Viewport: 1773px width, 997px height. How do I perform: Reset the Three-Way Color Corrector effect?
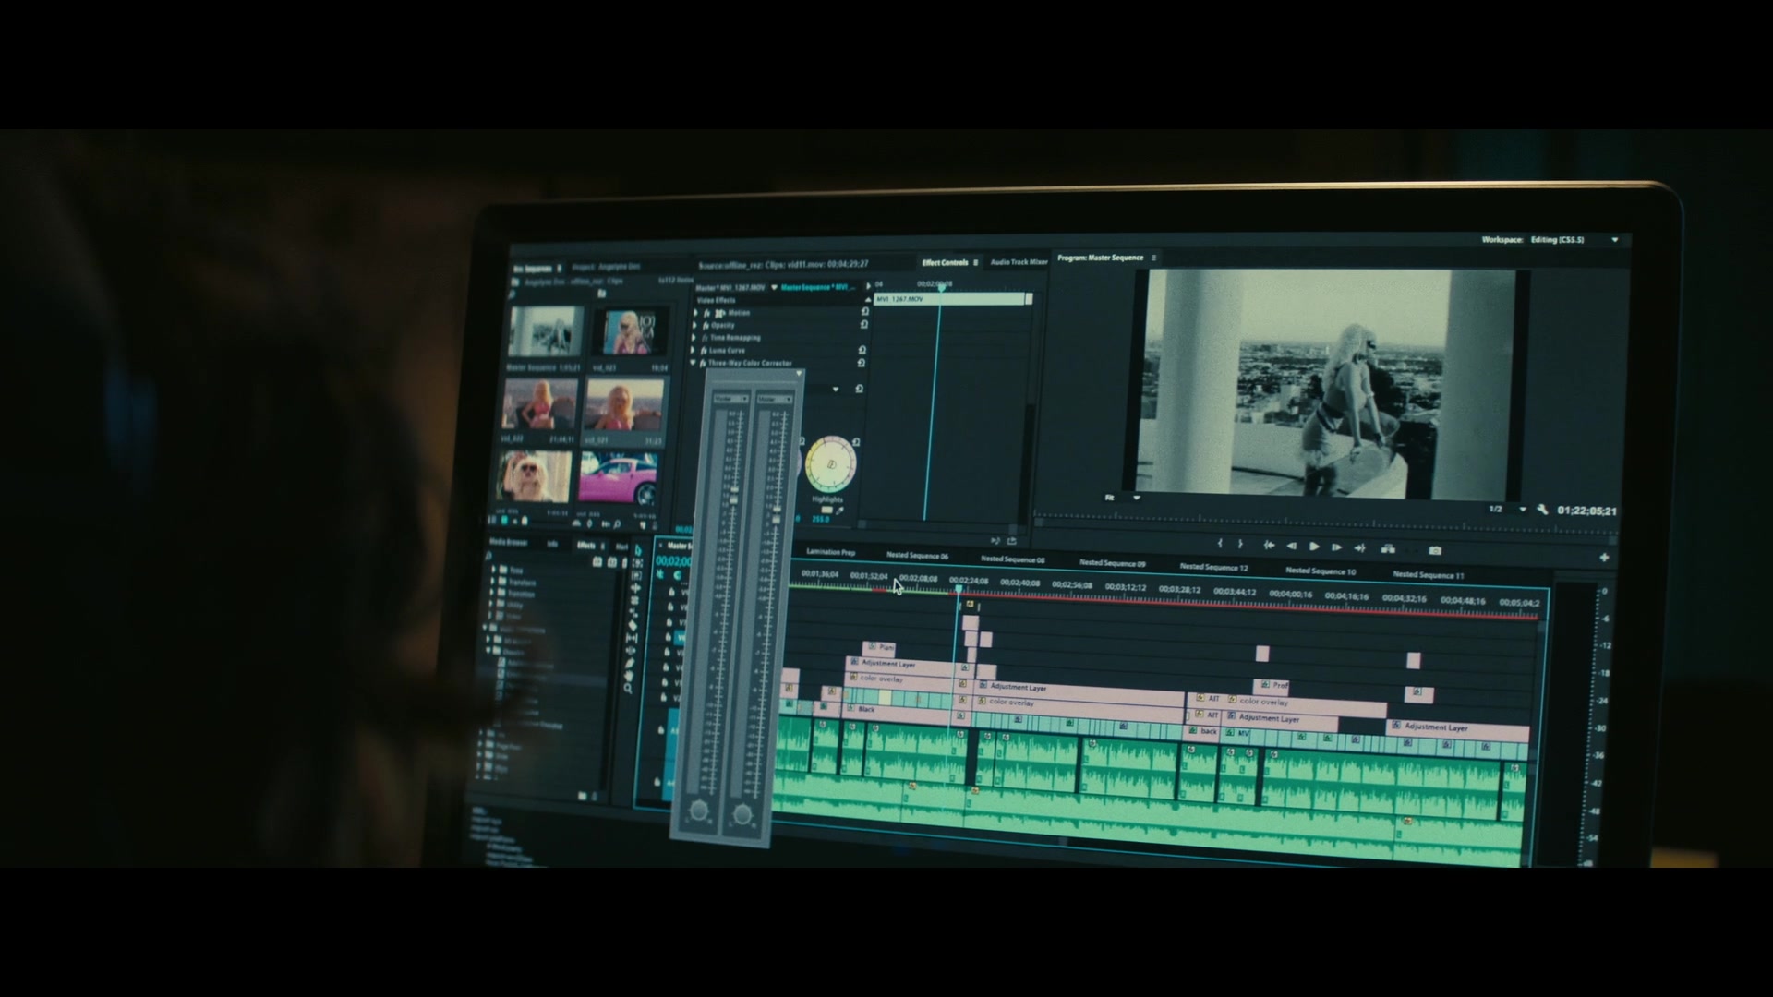point(862,363)
